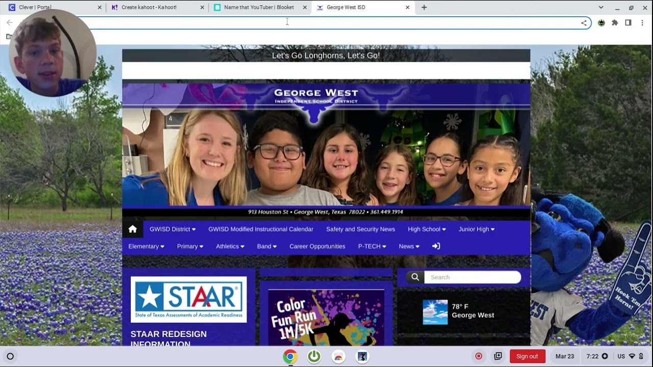The width and height of the screenshot is (653, 367).
Task: Open GWISD Modified Instructional Calendar link
Action: click(x=261, y=229)
